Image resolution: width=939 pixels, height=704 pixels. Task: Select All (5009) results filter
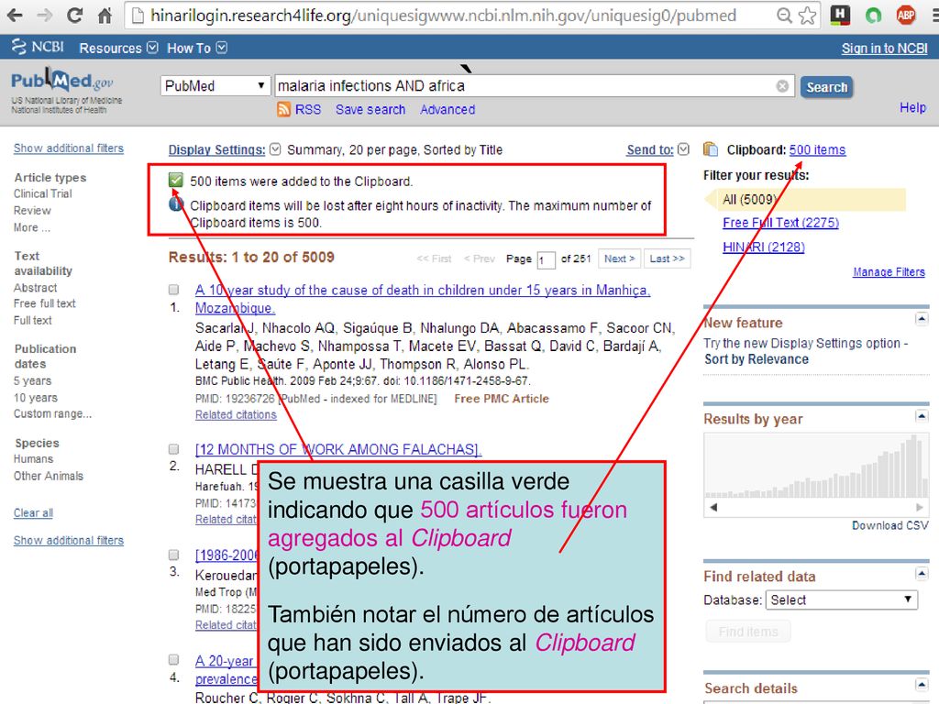coord(806,199)
